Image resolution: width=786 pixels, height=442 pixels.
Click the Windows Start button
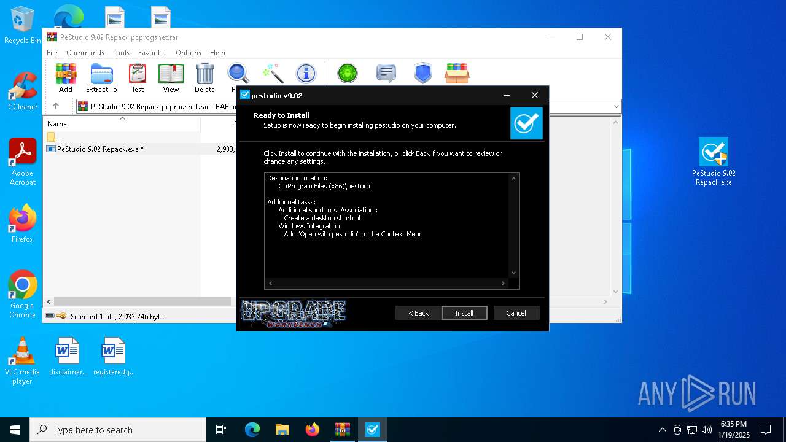(15, 430)
